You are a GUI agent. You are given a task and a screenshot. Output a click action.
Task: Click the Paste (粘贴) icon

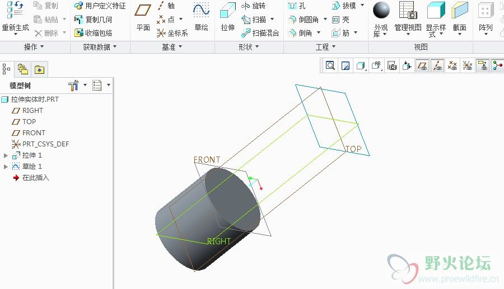[x=38, y=20]
